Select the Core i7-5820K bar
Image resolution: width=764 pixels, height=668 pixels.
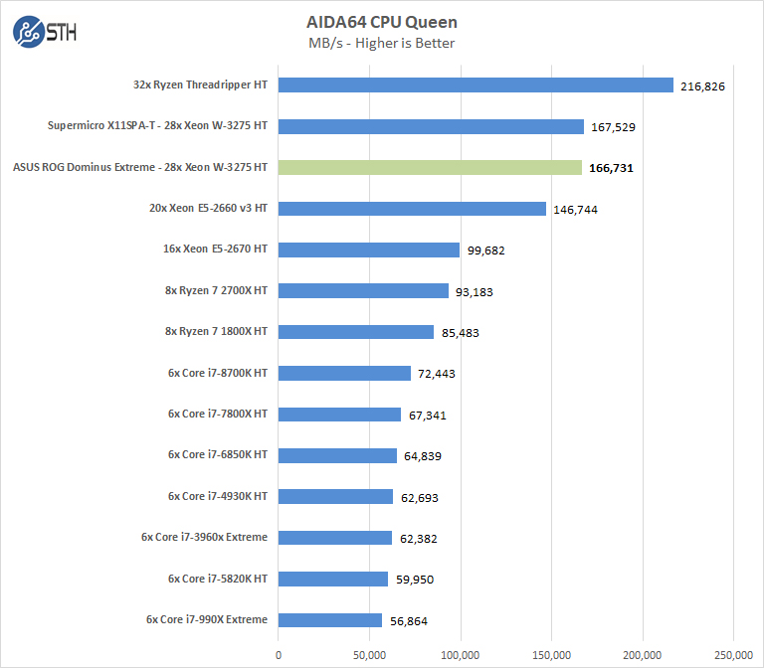[x=333, y=580]
